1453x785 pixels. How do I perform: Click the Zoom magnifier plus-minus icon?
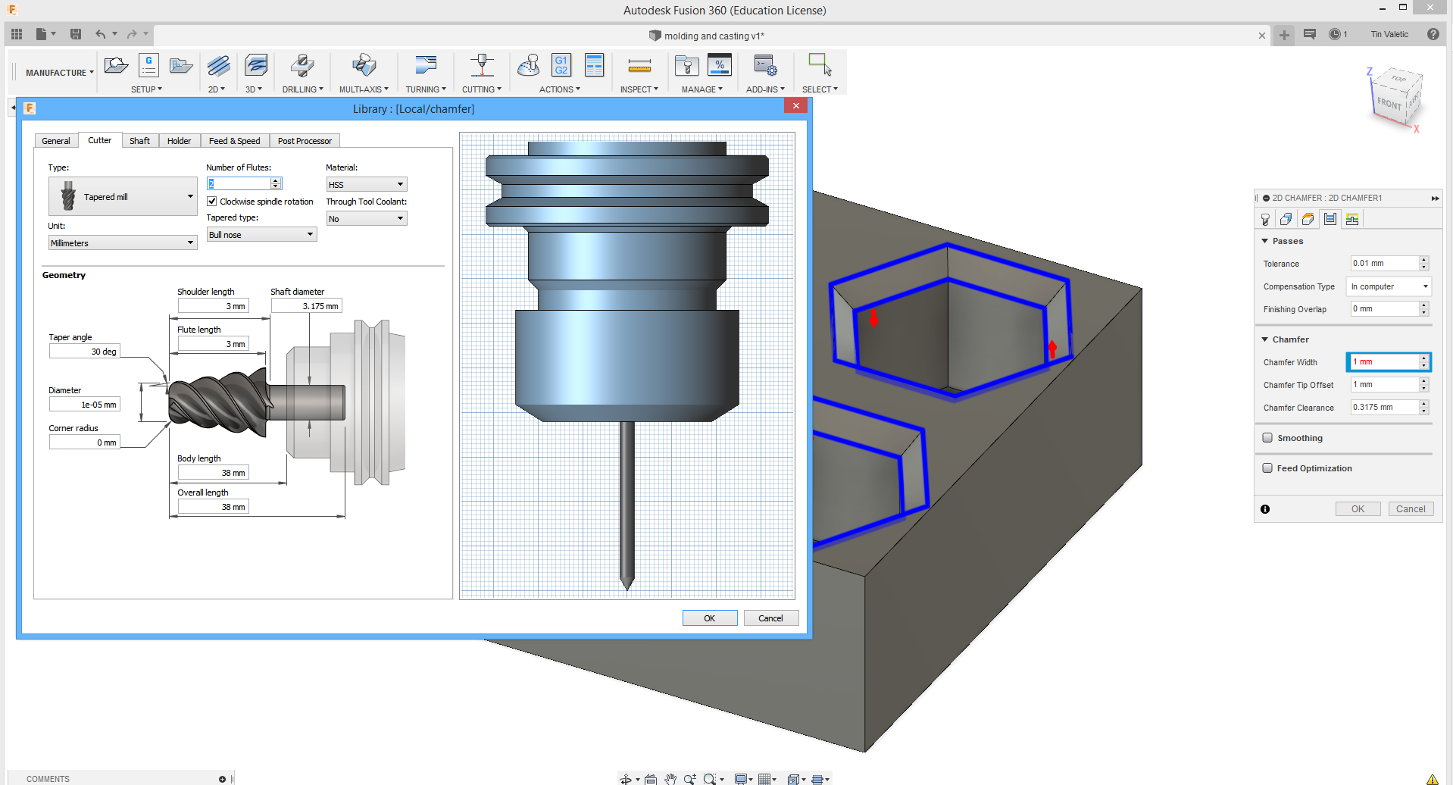click(689, 779)
